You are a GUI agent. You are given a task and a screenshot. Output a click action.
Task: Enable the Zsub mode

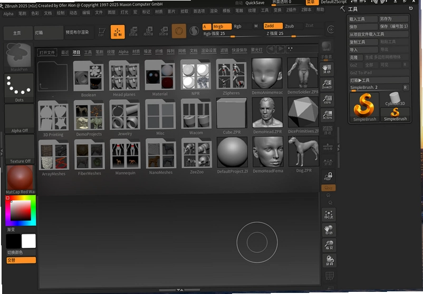click(293, 26)
